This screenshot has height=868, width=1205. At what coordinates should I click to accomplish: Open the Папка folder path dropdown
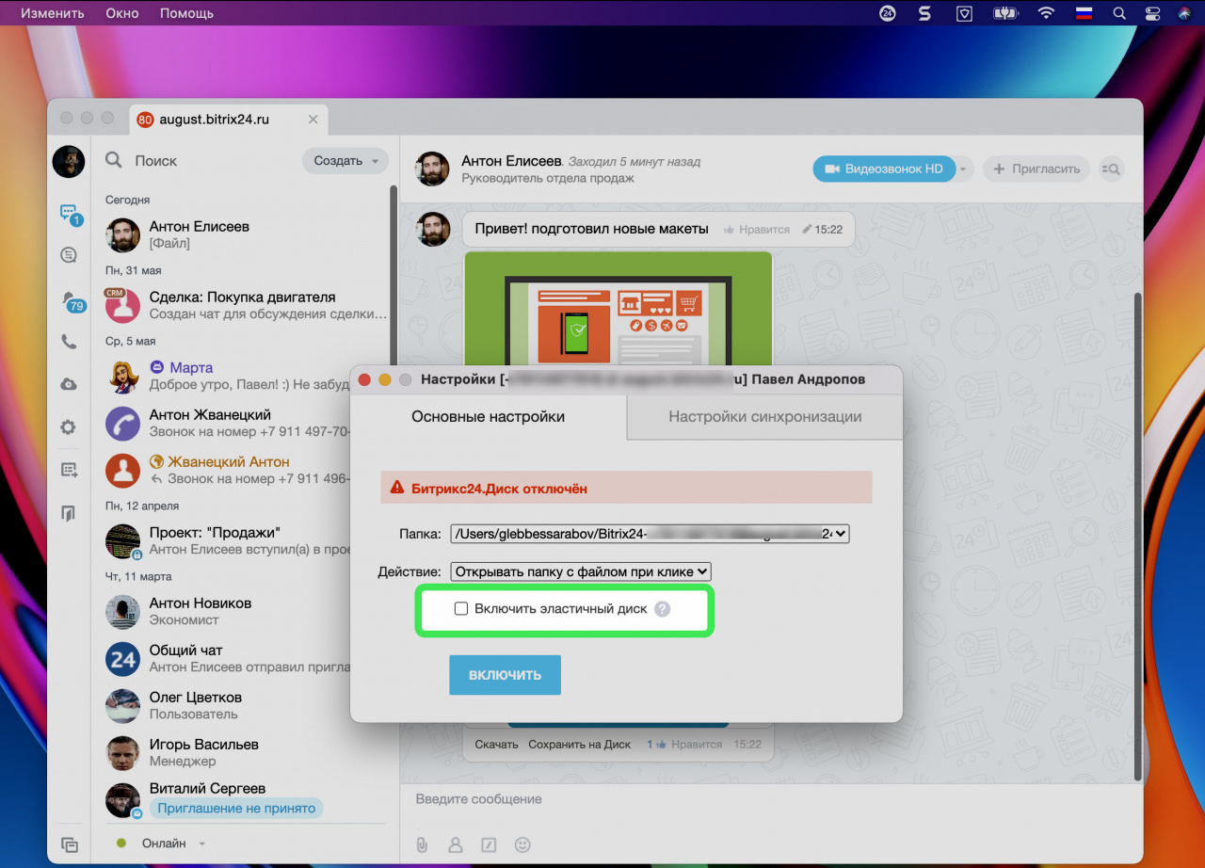click(650, 534)
